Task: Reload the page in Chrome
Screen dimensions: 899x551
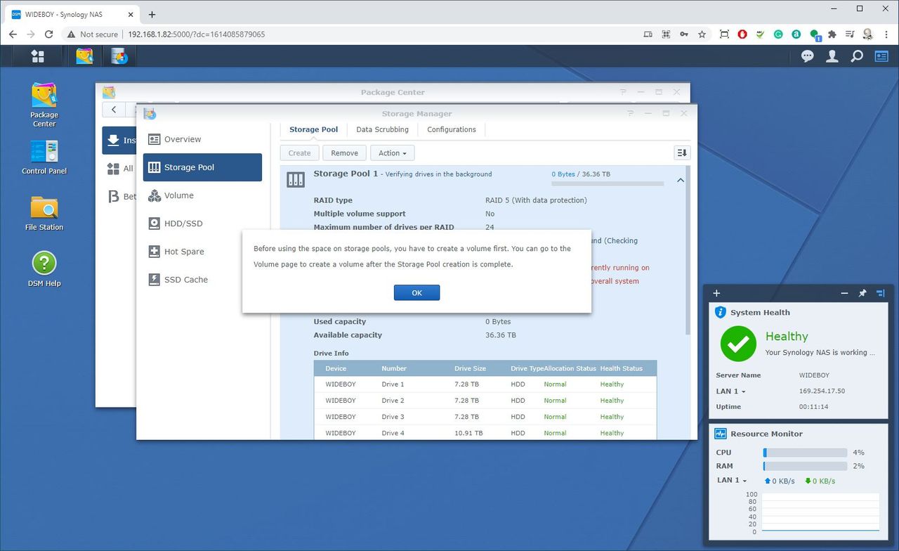Action: pyautogui.click(x=48, y=34)
